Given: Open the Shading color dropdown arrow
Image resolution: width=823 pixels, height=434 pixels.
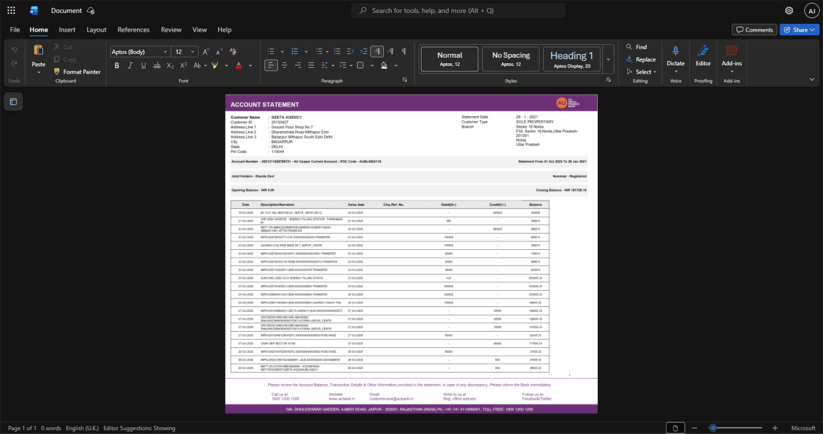Looking at the screenshot, I should [396, 66].
